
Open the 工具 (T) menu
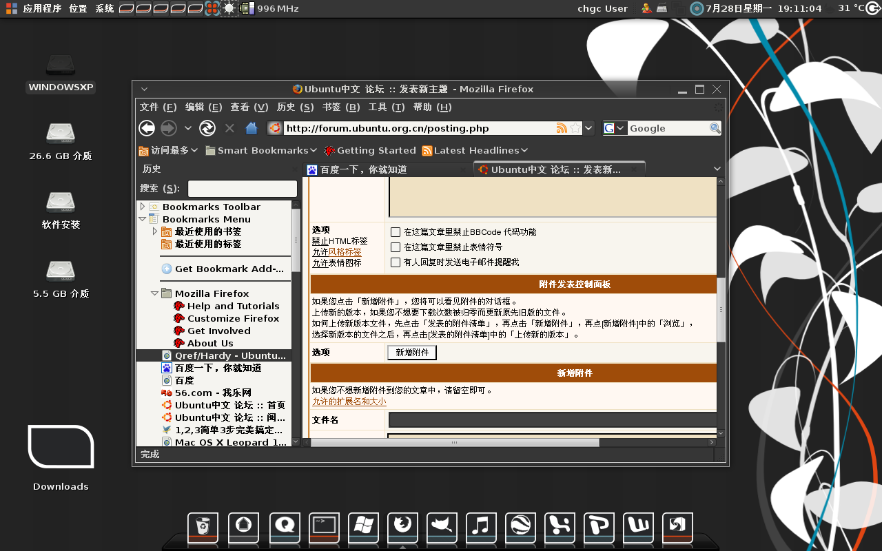coord(387,107)
